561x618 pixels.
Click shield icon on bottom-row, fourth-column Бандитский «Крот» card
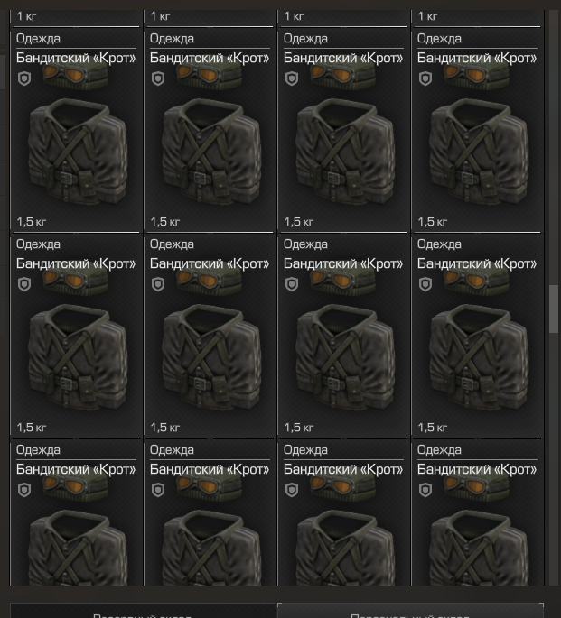point(425,490)
